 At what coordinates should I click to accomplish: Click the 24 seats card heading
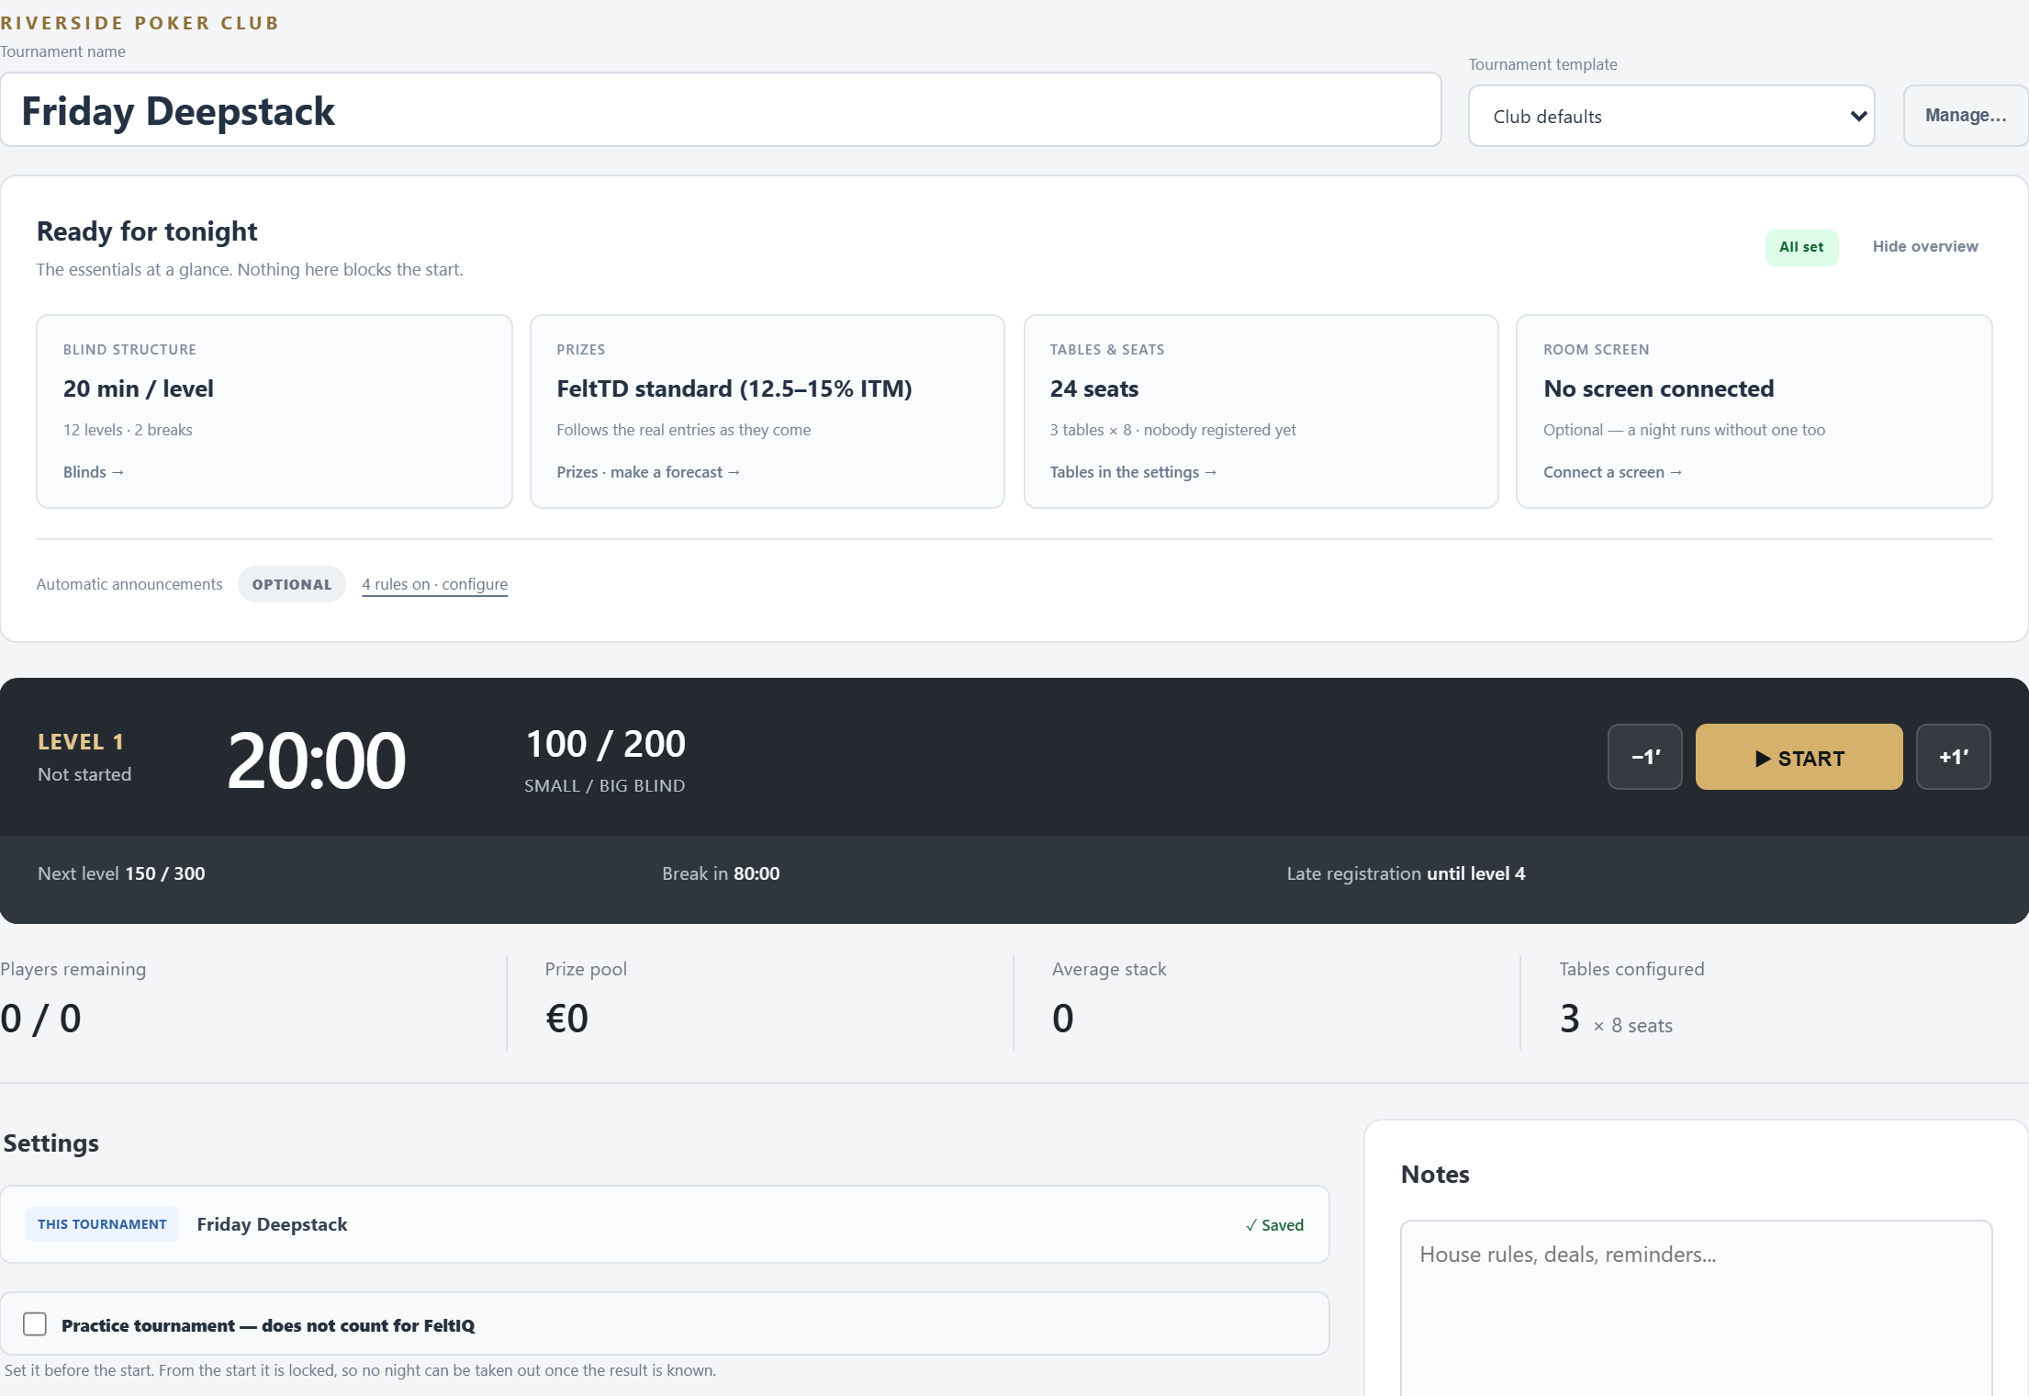click(x=1094, y=388)
